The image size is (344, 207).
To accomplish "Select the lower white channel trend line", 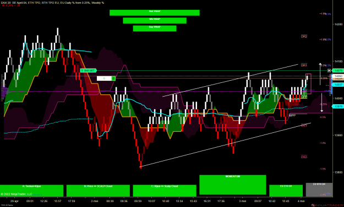I will coord(225,145).
